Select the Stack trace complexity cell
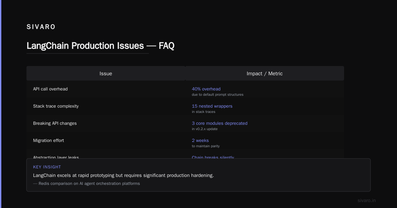Image resolution: width=397 pixels, height=208 pixels. [x=56, y=106]
